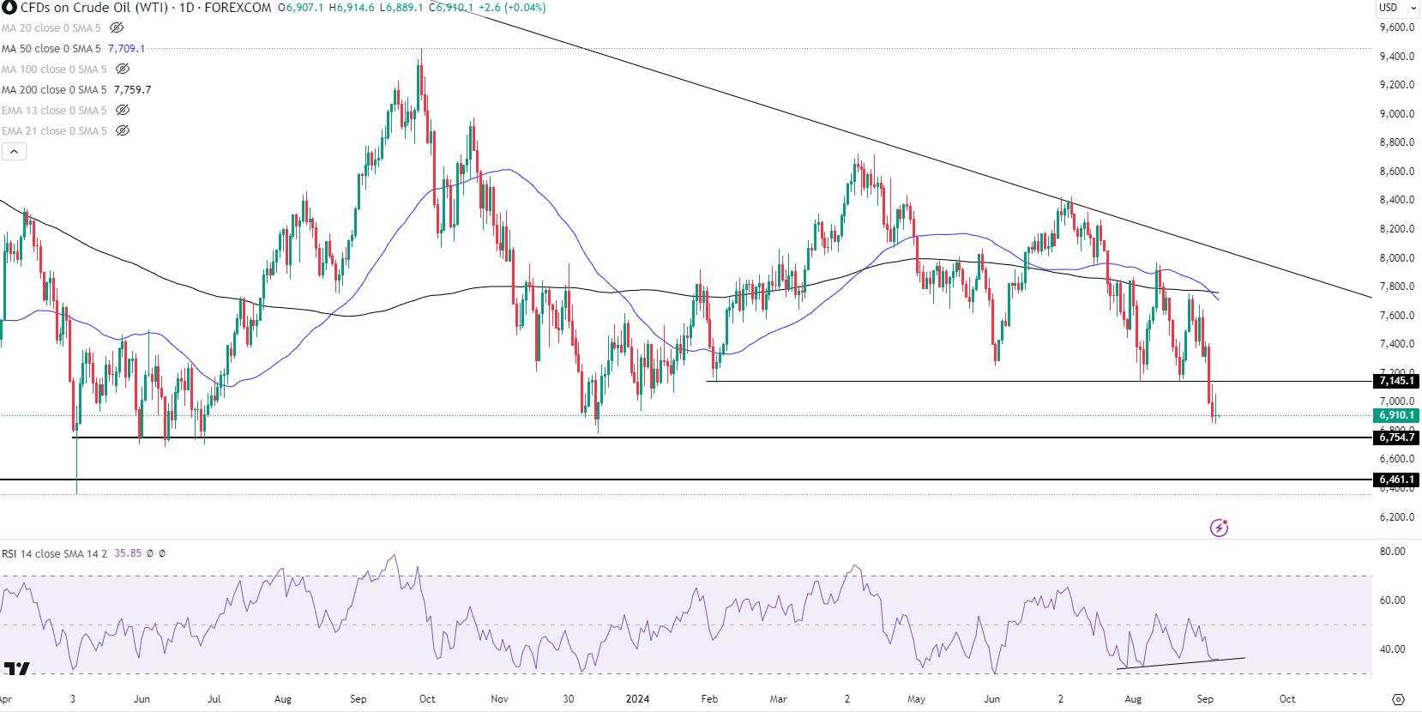
Task: Open the purple lightning events icon
Action: click(1219, 528)
